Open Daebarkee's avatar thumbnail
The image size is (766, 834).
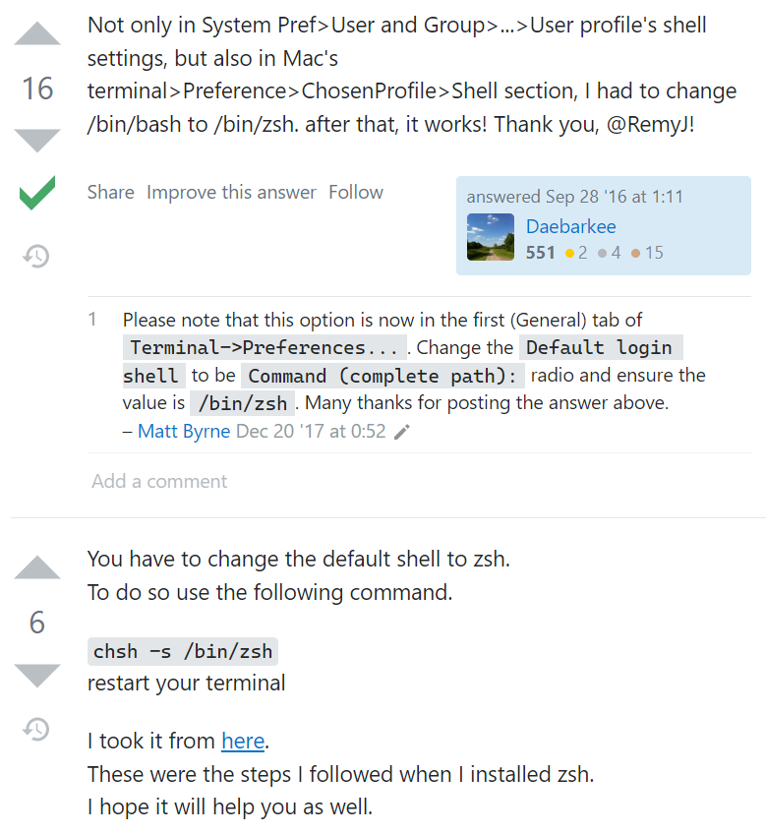[490, 238]
